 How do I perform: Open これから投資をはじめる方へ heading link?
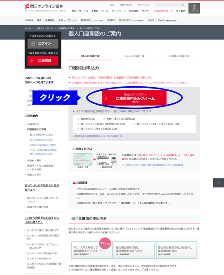[x=42, y=220]
